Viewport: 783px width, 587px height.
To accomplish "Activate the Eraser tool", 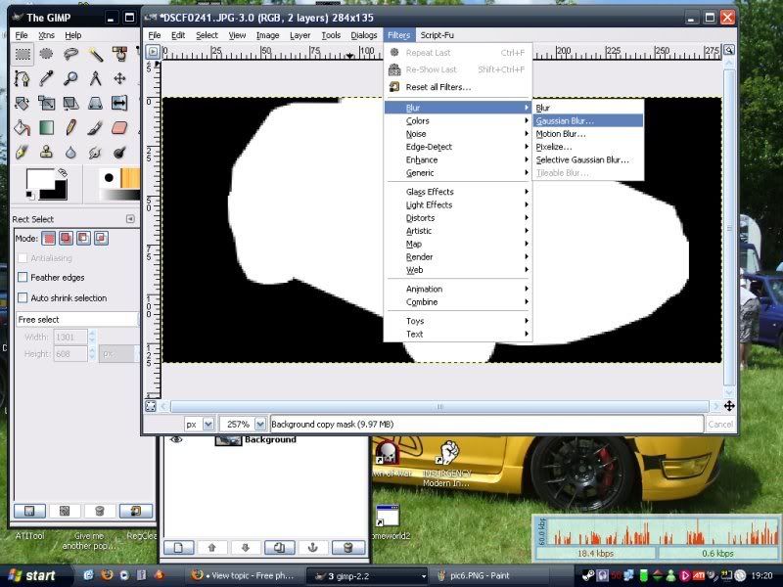I will click(x=119, y=128).
